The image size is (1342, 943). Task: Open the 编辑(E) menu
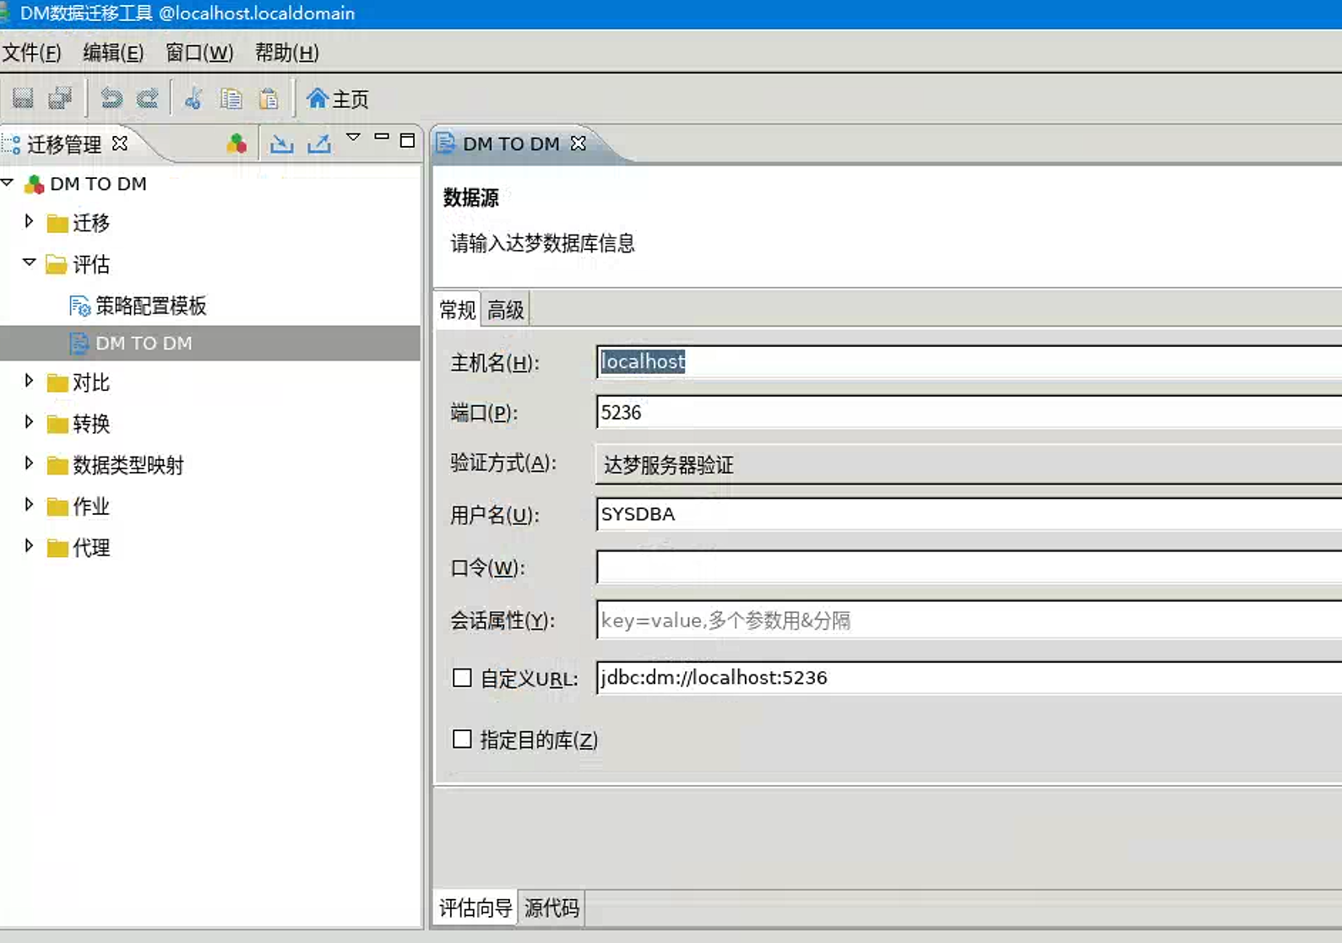pyautogui.click(x=113, y=52)
